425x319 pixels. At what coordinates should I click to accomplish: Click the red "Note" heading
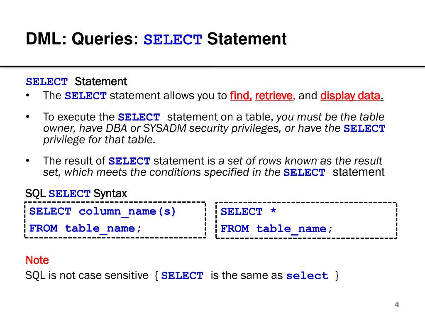coord(37,260)
